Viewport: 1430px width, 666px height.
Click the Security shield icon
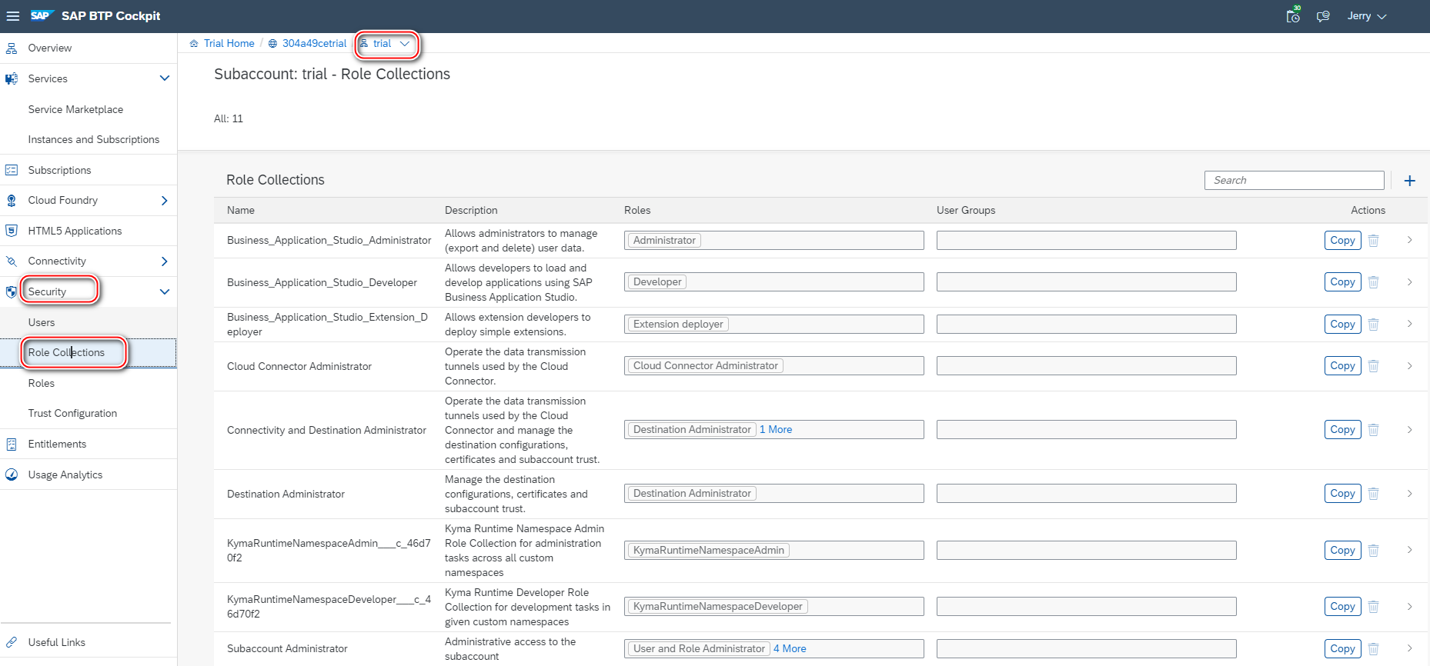pos(12,292)
